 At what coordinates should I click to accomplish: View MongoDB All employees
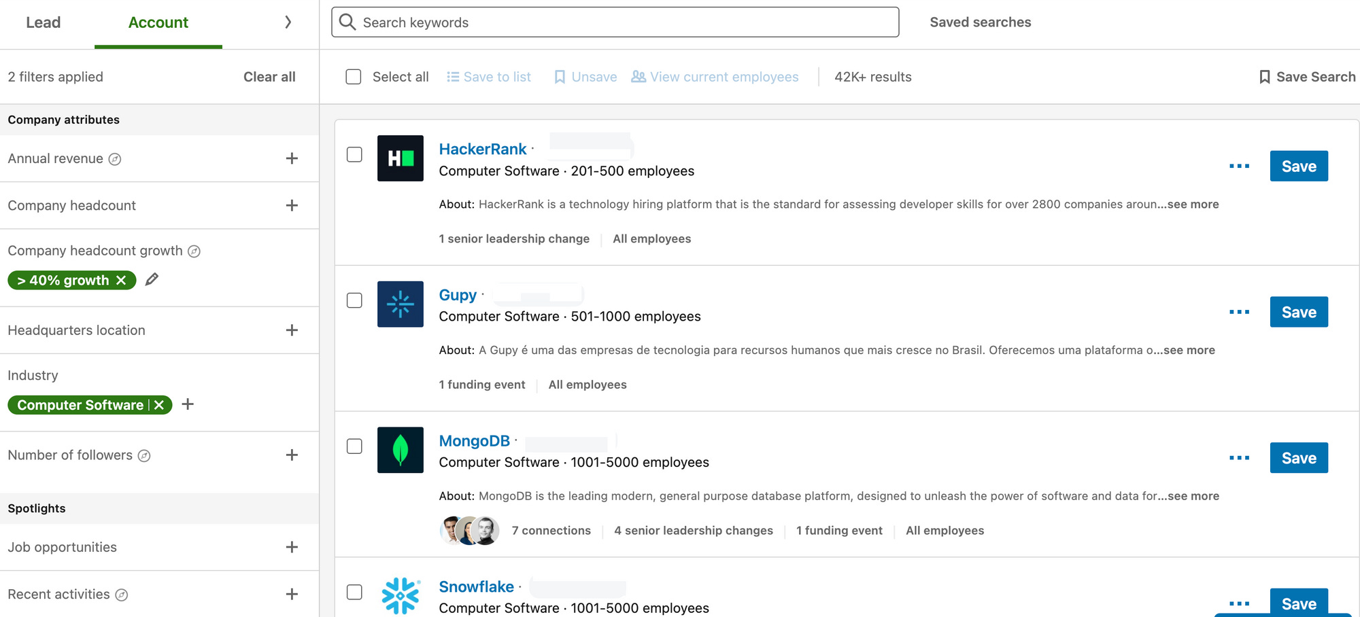point(945,531)
